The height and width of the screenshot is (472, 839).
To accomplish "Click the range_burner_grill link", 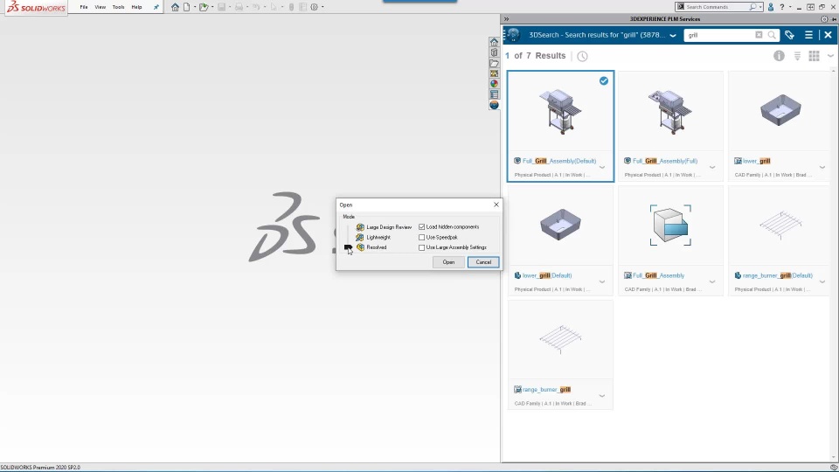I will tap(546, 390).
